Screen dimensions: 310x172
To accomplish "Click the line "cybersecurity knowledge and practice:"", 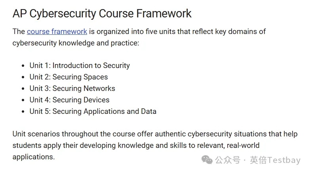I will tap(76, 43).
